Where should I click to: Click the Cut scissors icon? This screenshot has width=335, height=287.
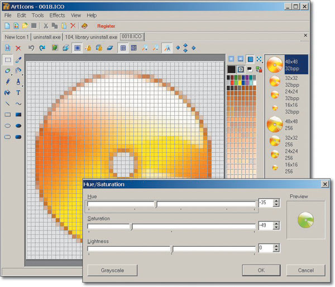coord(46,26)
